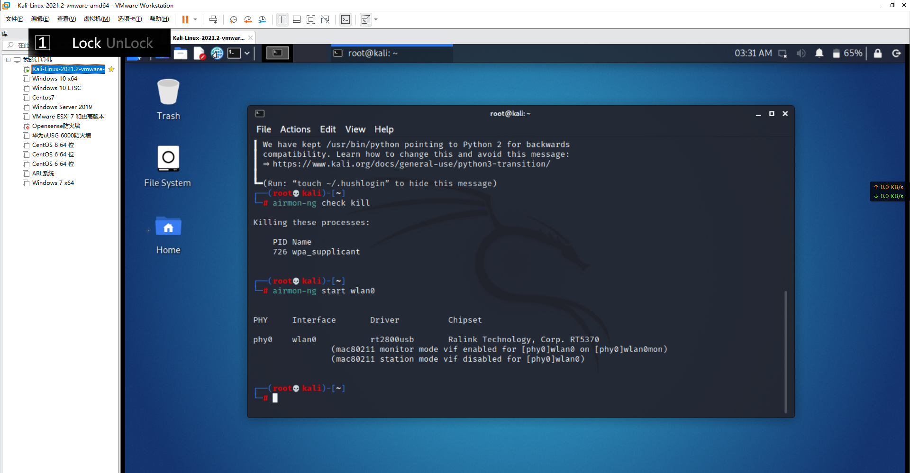Open the terminal View menu
Viewport: 910px width, 473px height.
pyautogui.click(x=355, y=129)
